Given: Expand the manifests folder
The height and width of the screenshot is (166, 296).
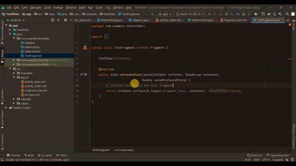Looking at the screenshot, I should (10, 30).
